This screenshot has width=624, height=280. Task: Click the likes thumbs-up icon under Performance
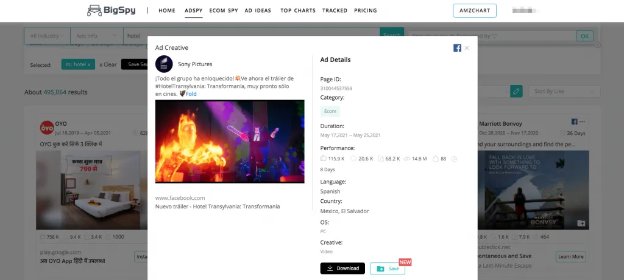(324, 159)
